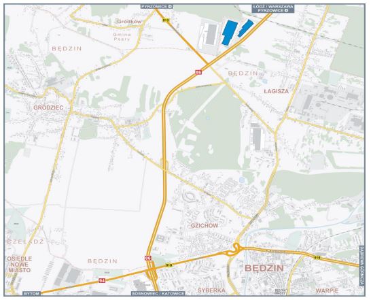The width and height of the screenshot is (371, 300).
Task: Click the 910 road shield near Syberka
Action: pyautogui.click(x=169, y=265)
